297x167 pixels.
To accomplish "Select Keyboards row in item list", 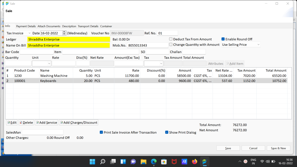I will point(146,81).
